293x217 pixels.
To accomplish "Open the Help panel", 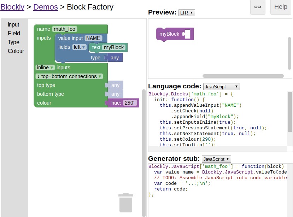I will (281, 7).
